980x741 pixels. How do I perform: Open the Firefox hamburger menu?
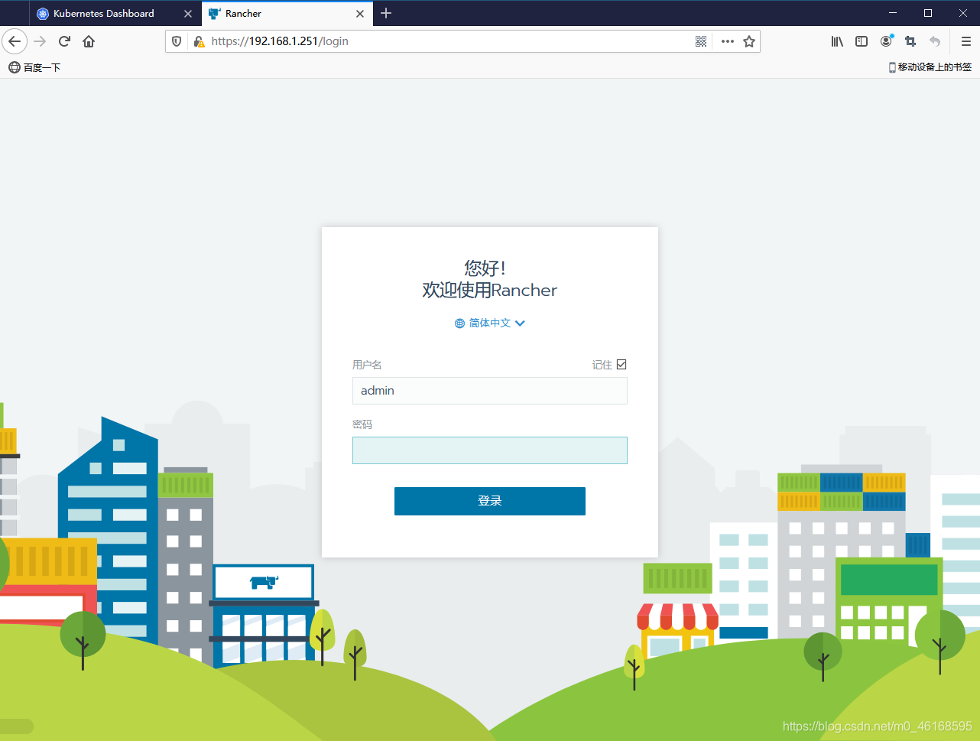(x=966, y=41)
